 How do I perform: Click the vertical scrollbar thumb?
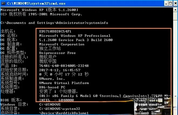point(176,16)
